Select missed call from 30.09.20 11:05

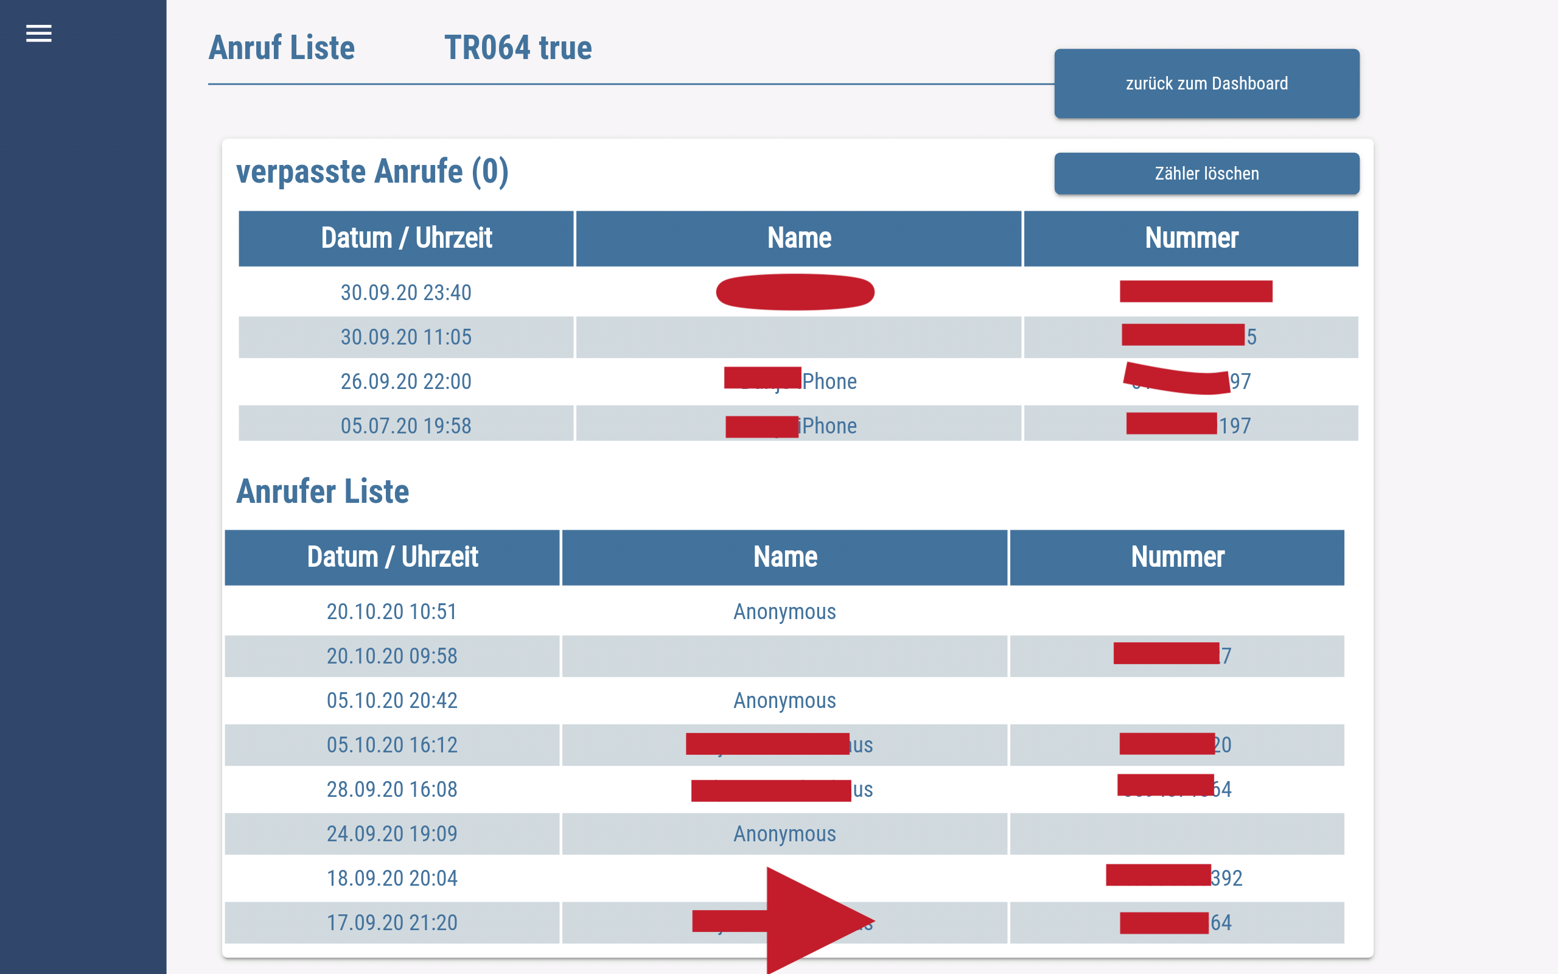[405, 337]
